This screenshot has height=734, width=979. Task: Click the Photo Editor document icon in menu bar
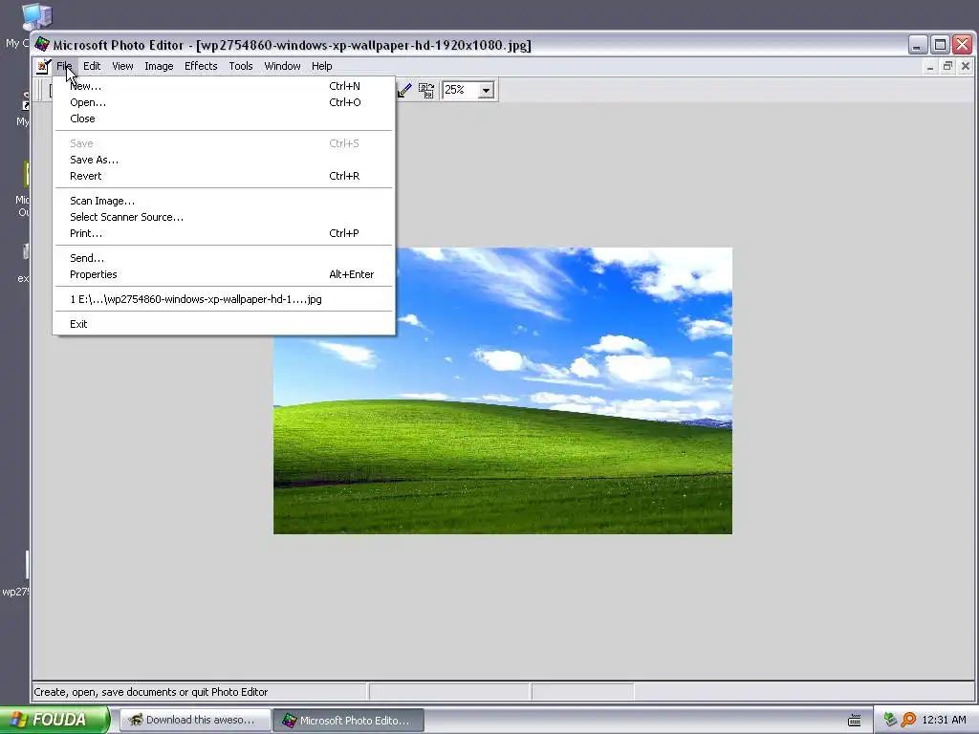point(43,66)
